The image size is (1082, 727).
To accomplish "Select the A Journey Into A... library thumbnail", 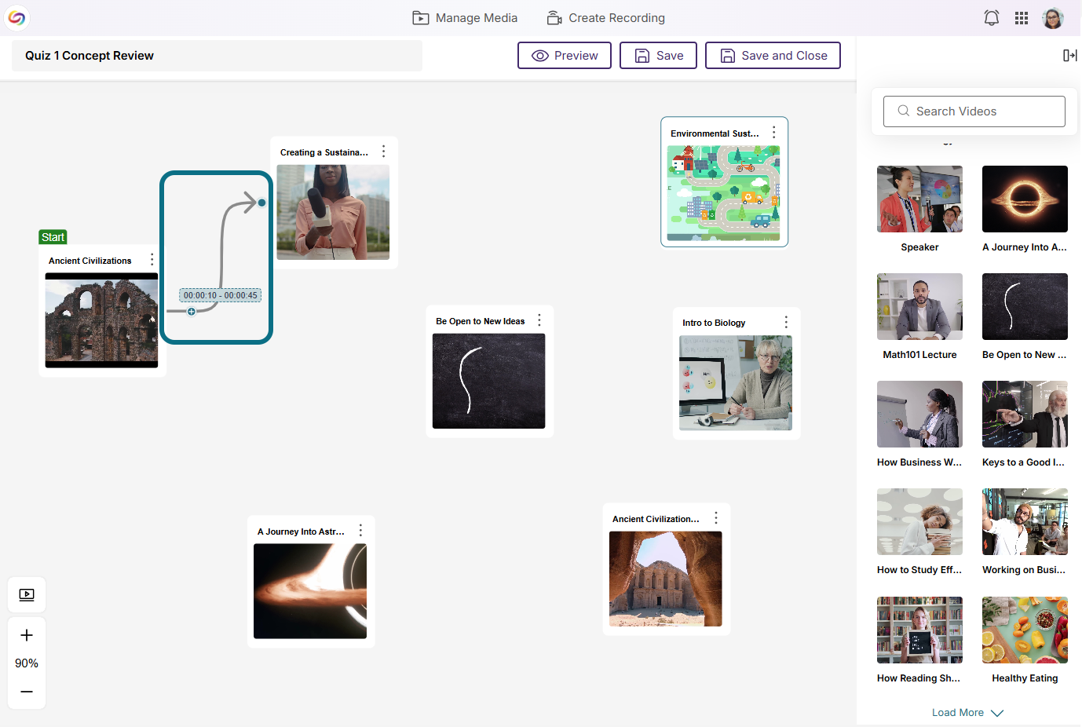I will point(1025,199).
